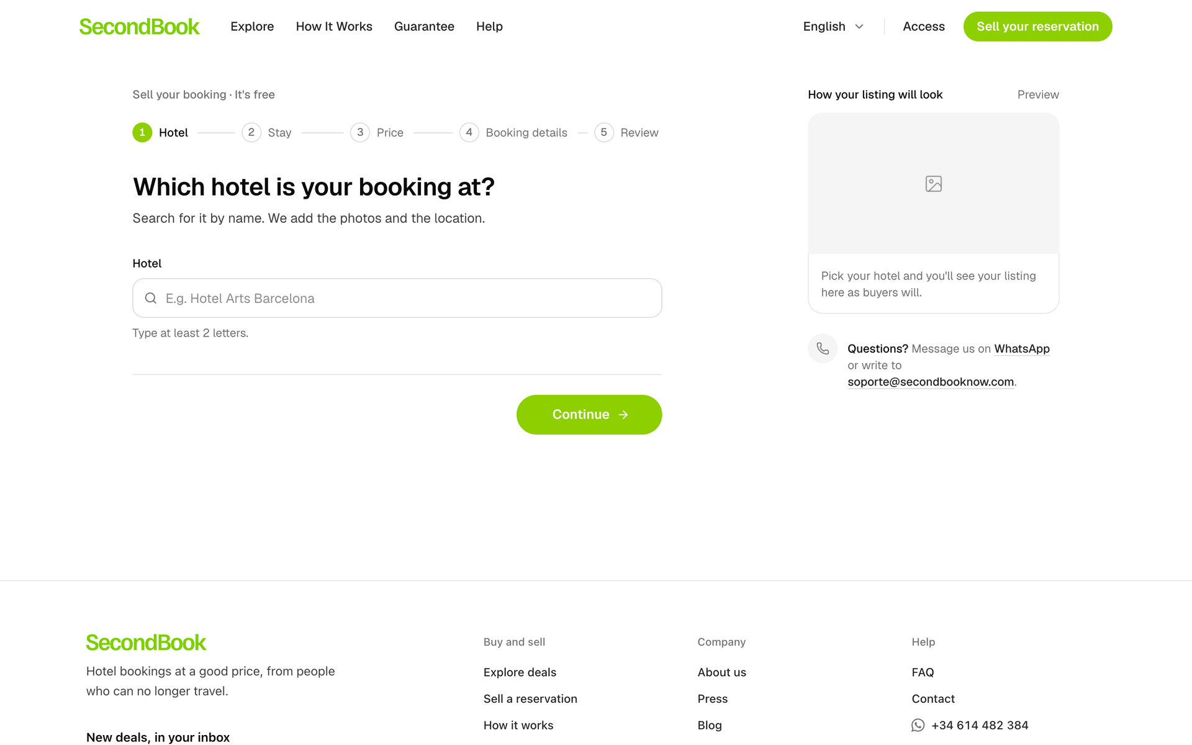This screenshot has width=1192, height=745.
Task: Click the language chevron arrow
Action: click(859, 27)
